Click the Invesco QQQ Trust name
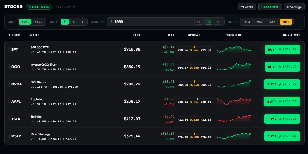 [43, 65]
